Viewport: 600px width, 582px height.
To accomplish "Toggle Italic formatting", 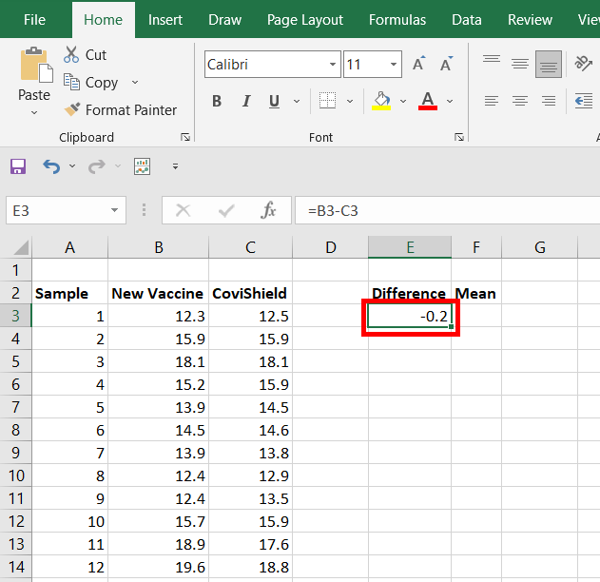I will tap(245, 101).
